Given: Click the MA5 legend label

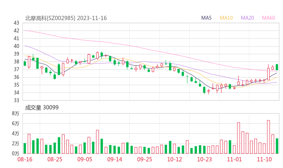Looking at the screenshot, I should point(206,18).
